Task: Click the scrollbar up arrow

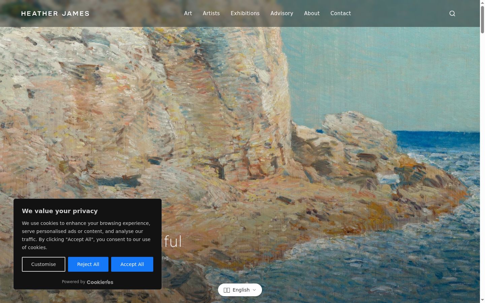Action: [482, 3]
